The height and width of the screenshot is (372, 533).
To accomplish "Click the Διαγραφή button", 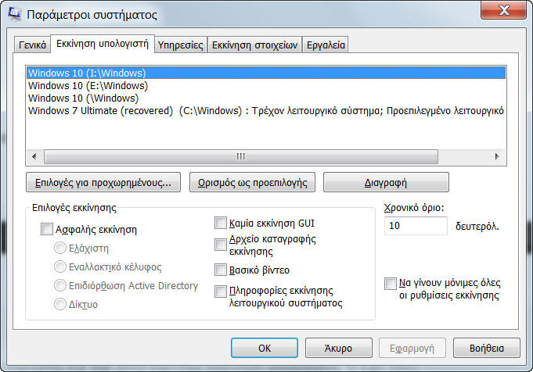I will click(x=386, y=182).
